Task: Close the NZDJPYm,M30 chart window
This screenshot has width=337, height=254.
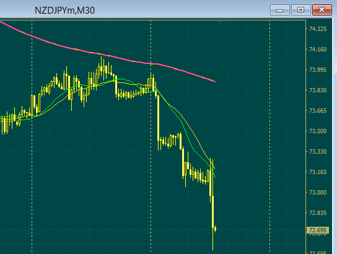Action: pos(322,10)
